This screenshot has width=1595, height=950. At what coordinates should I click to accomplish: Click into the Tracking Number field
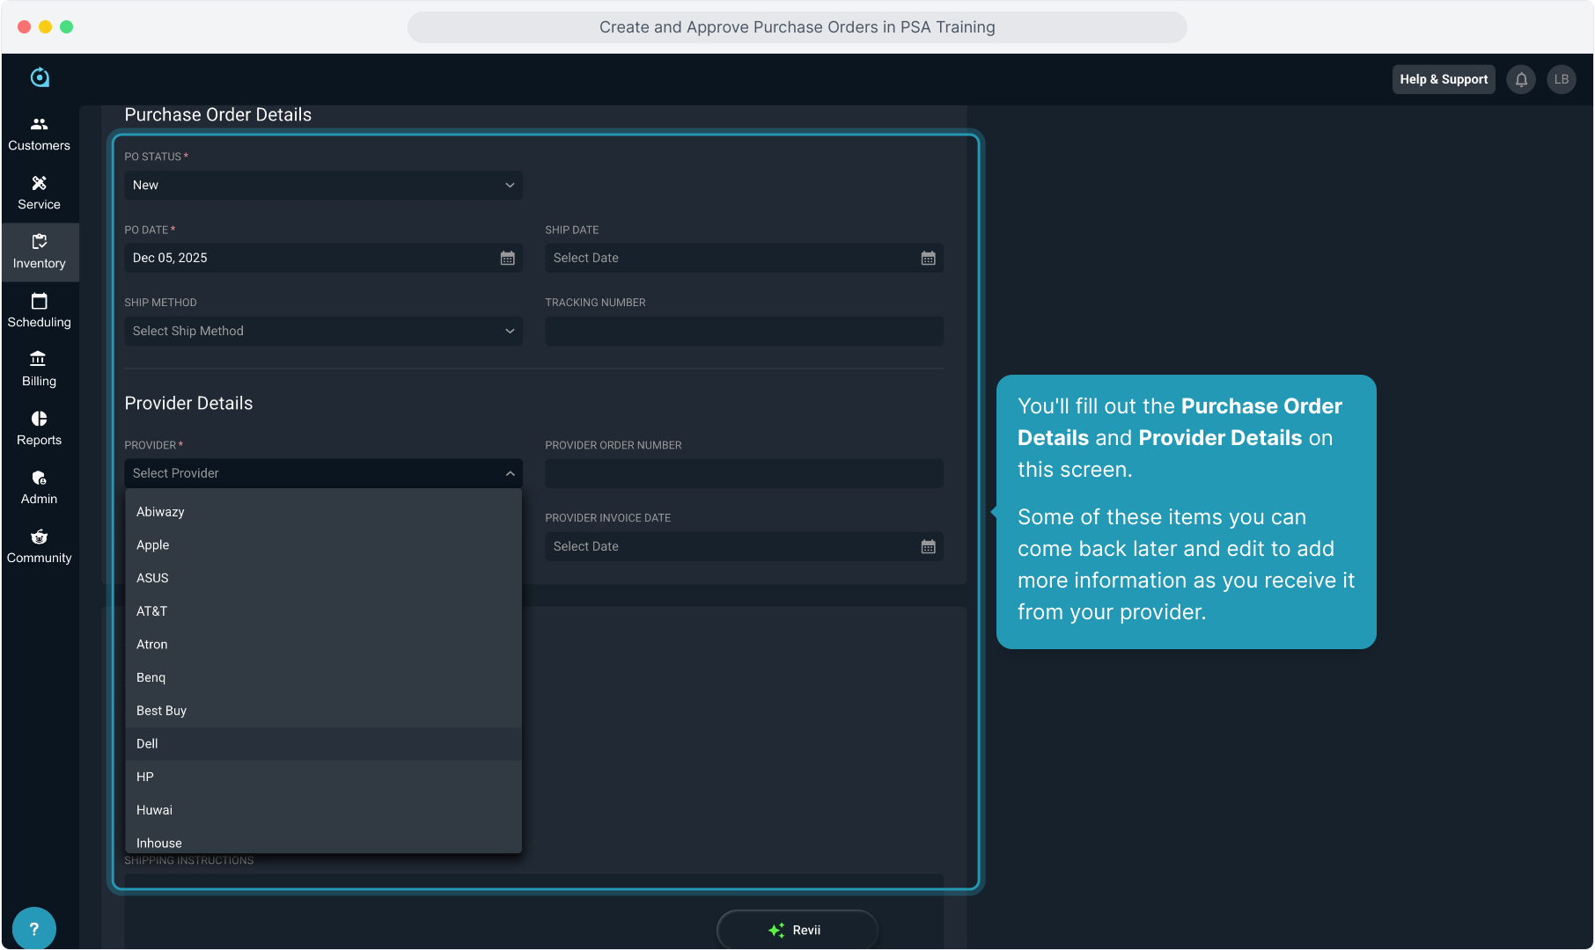point(744,331)
